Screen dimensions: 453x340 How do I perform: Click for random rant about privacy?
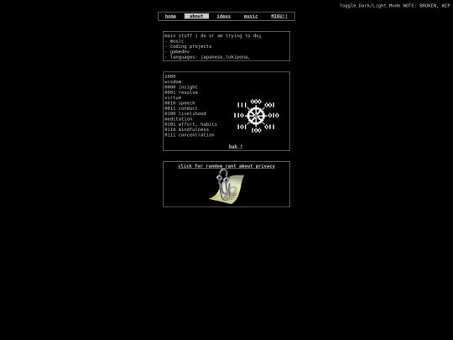click(x=226, y=166)
